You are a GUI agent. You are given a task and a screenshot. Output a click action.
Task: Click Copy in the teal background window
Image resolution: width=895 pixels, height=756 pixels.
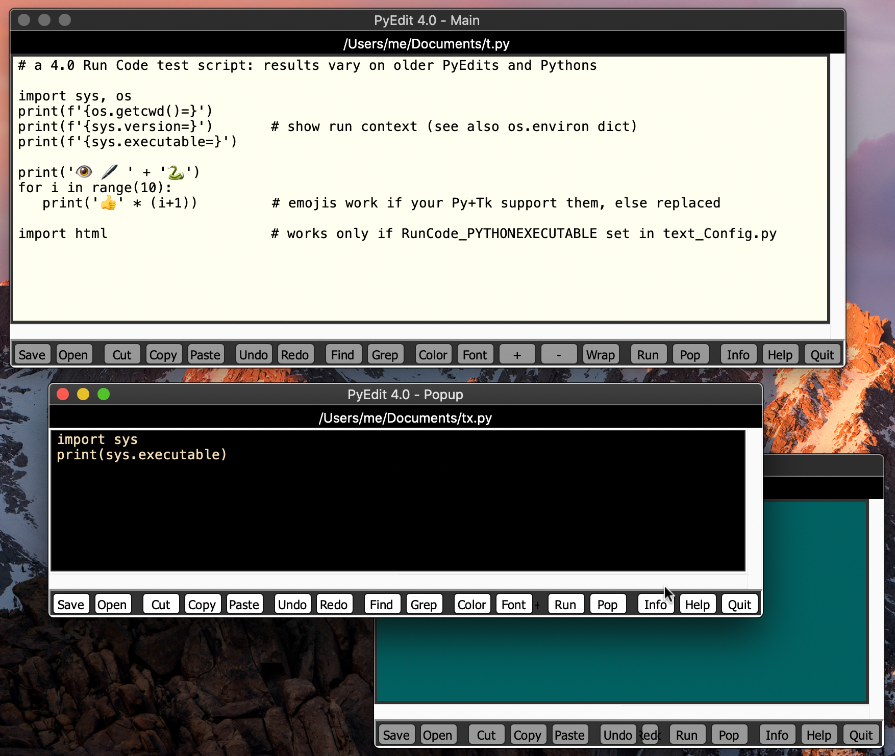tap(528, 735)
